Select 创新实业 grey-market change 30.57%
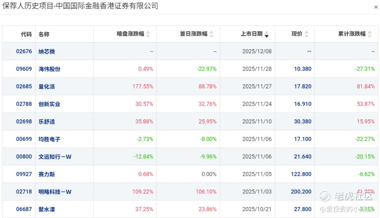Viewport: 380px width, 218px height. 144,104
